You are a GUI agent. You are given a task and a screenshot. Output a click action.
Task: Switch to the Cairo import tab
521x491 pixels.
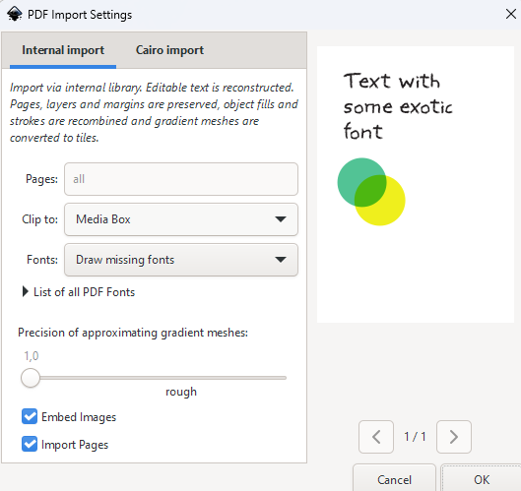tap(169, 50)
